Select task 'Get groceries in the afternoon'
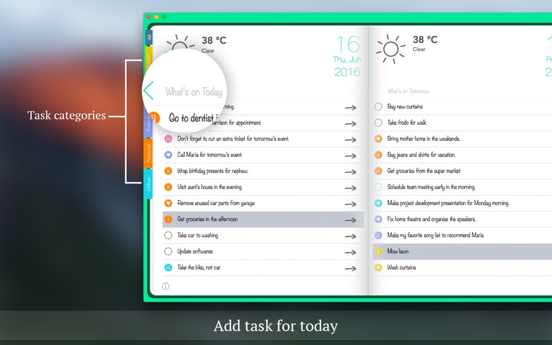Viewport: 552px width, 345px height. coord(207,219)
